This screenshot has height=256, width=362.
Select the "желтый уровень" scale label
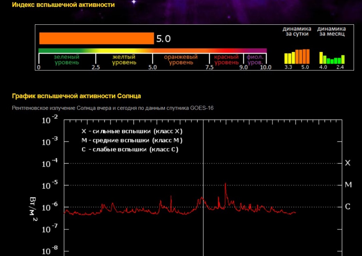click(x=124, y=60)
